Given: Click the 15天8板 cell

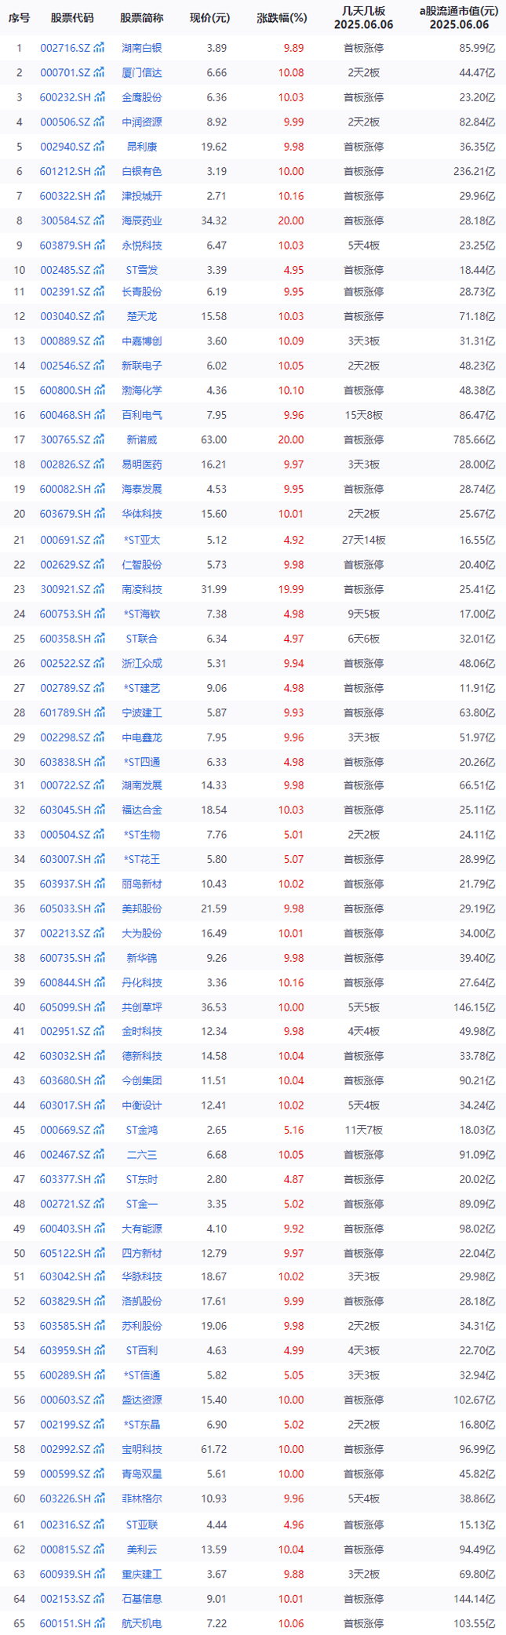Looking at the screenshot, I should pyautogui.click(x=363, y=415).
